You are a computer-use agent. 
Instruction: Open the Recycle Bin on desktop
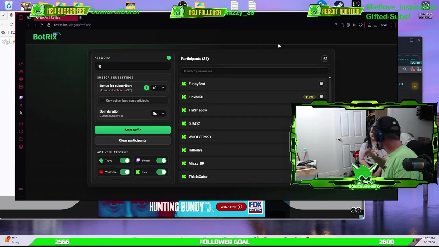9,6
